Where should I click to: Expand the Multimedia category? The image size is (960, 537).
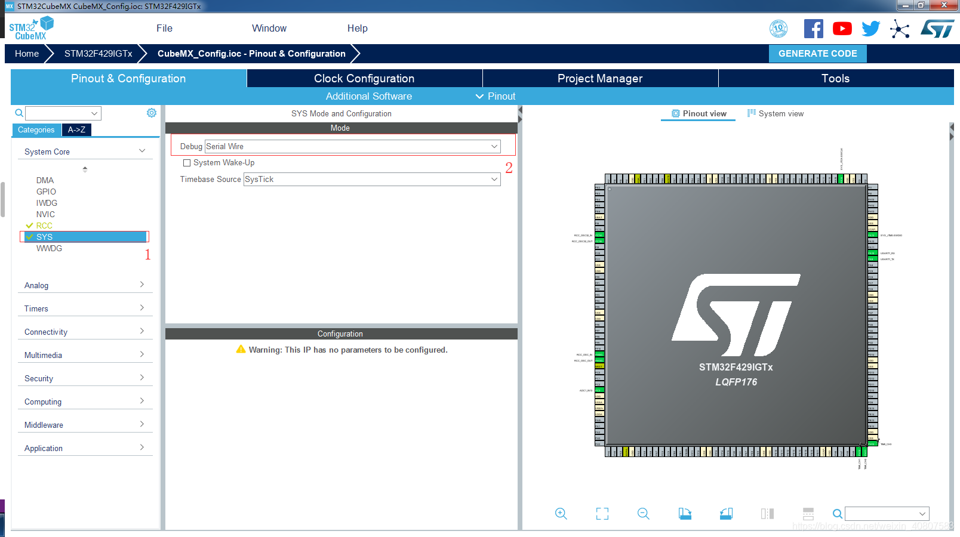pos(85,355)
